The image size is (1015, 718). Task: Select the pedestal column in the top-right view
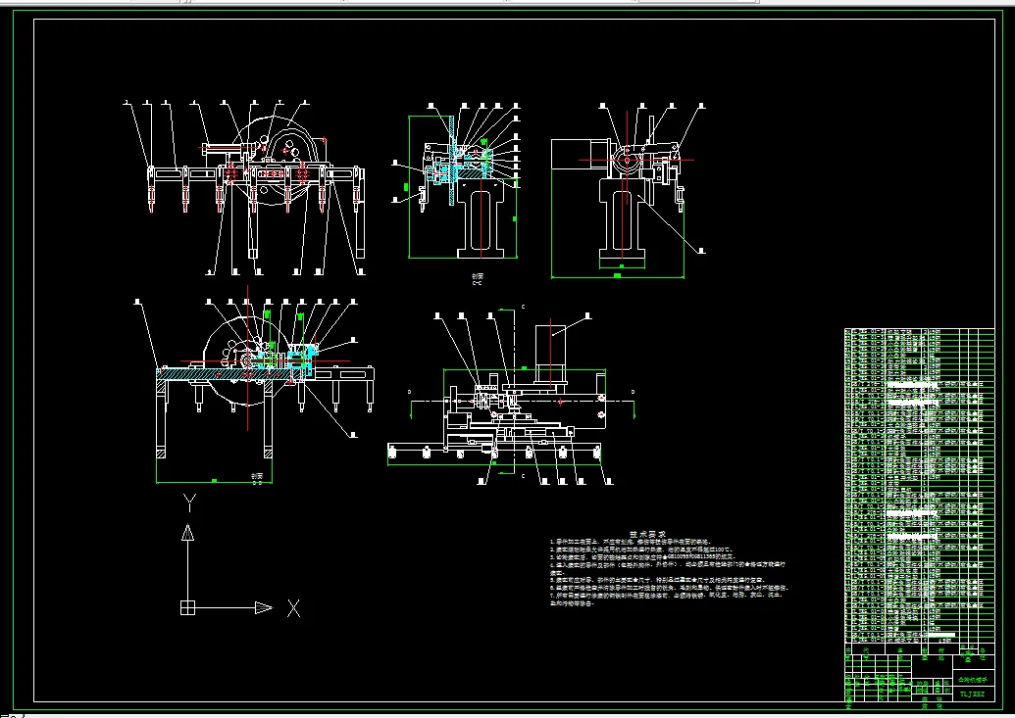coord(622,222)
